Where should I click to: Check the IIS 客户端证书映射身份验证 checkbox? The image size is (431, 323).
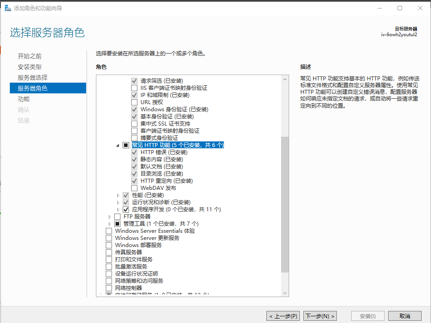click(x=134, y=88)
